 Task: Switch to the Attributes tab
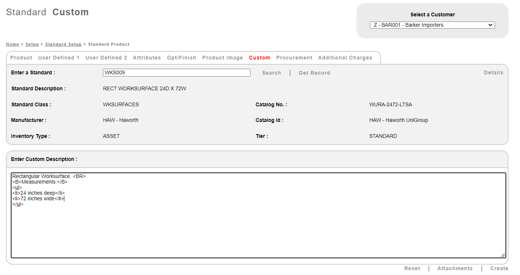tap(147, 58)
